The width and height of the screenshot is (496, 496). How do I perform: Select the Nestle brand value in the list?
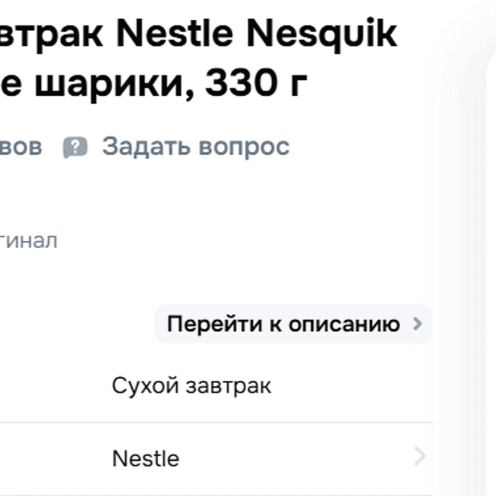pos(145,458)
